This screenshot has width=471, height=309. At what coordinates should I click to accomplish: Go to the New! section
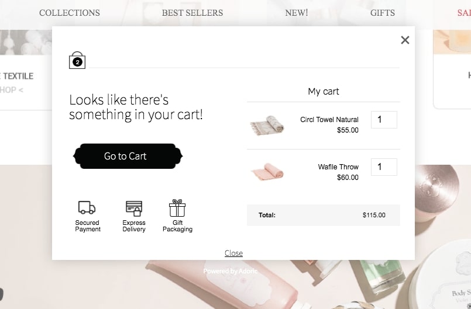[x=297, y=12]
